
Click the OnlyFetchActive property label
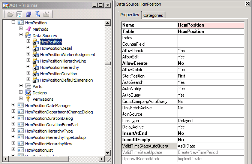137,108
